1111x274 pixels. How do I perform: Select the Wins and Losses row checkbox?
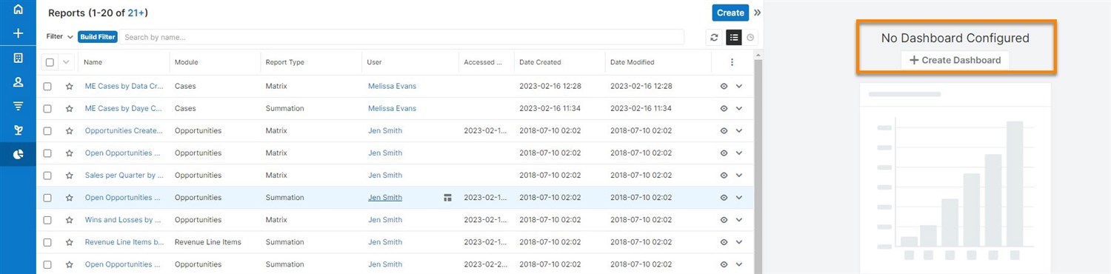(x=47, y=220)
